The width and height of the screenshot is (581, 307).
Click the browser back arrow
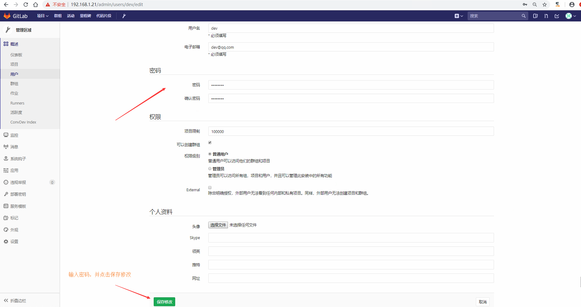6,5
